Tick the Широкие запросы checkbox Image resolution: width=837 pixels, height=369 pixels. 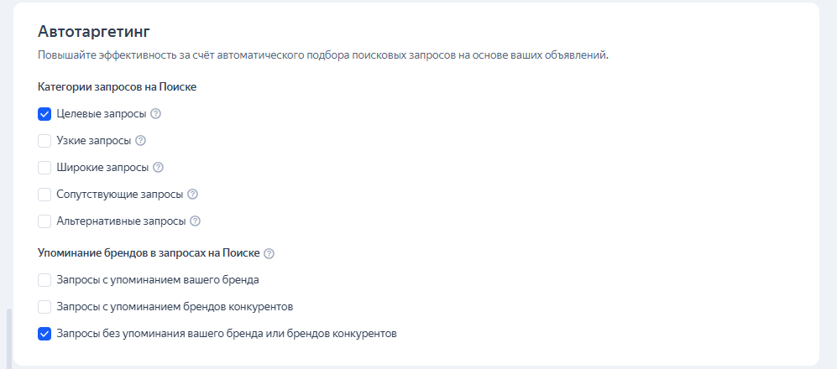click(x=44, y=168)
